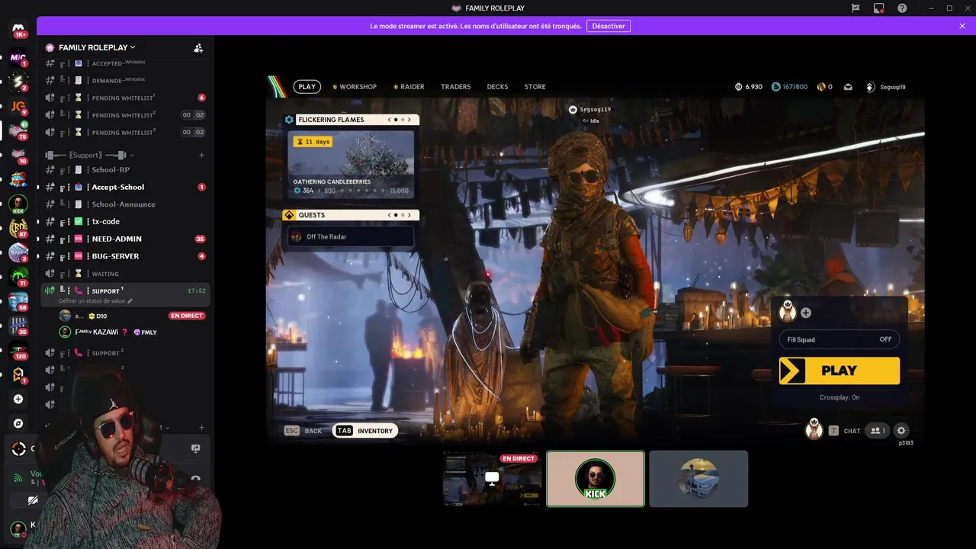Open the BUG-SERVER channel
The image size is (976, 549).
pyautogui.click(x=125, y=256)
